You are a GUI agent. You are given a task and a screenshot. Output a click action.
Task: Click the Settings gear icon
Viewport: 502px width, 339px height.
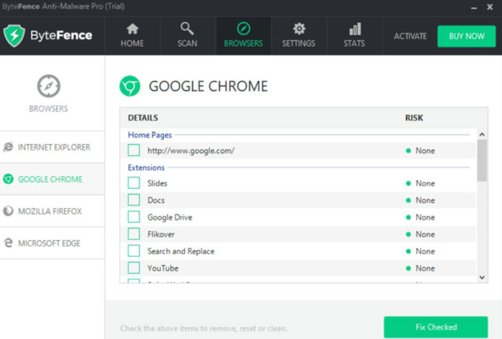pyautogui.click(x=299, y=29)
